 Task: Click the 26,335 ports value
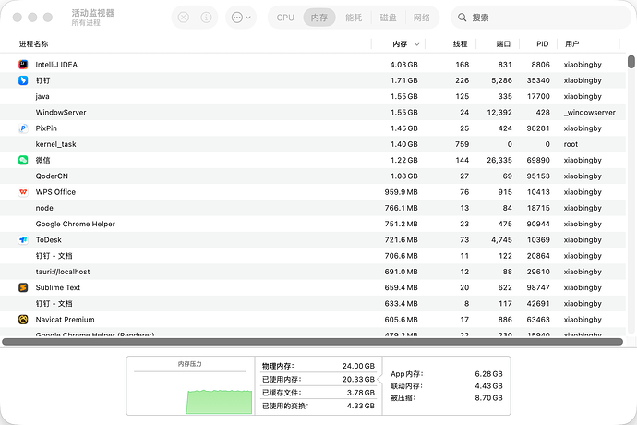coord(499,160)
